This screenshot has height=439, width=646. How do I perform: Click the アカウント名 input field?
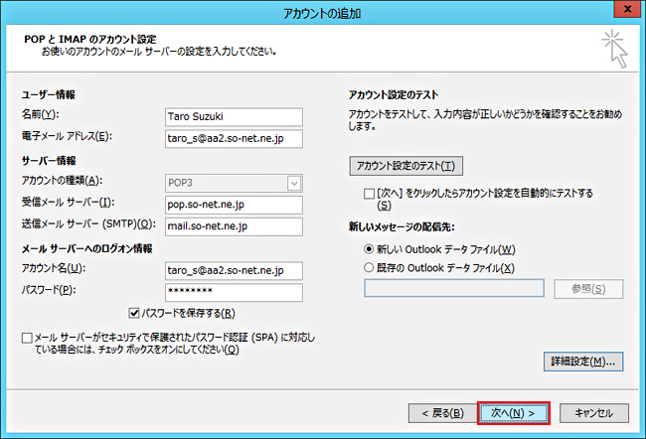[235, 270]
